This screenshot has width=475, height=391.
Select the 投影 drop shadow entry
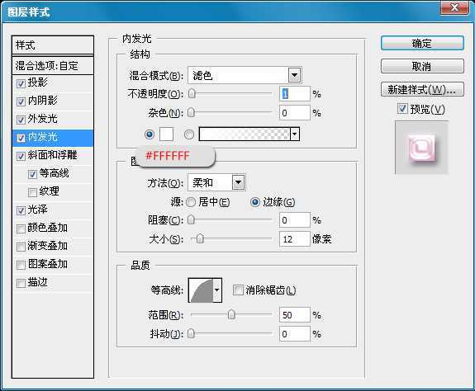tap(37, 82)
